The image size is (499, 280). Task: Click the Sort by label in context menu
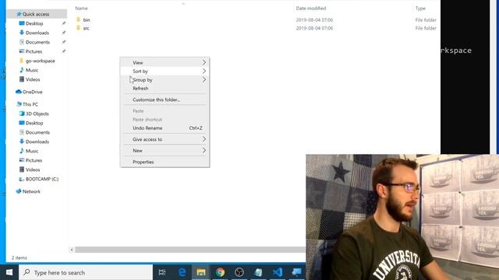(x=140, y=71)
